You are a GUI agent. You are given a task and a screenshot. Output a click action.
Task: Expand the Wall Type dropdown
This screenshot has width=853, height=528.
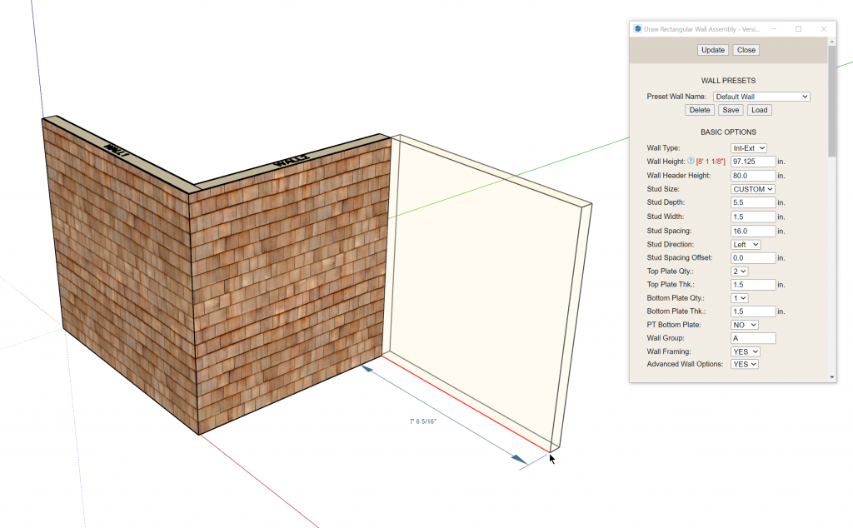[x=748, y=148]
